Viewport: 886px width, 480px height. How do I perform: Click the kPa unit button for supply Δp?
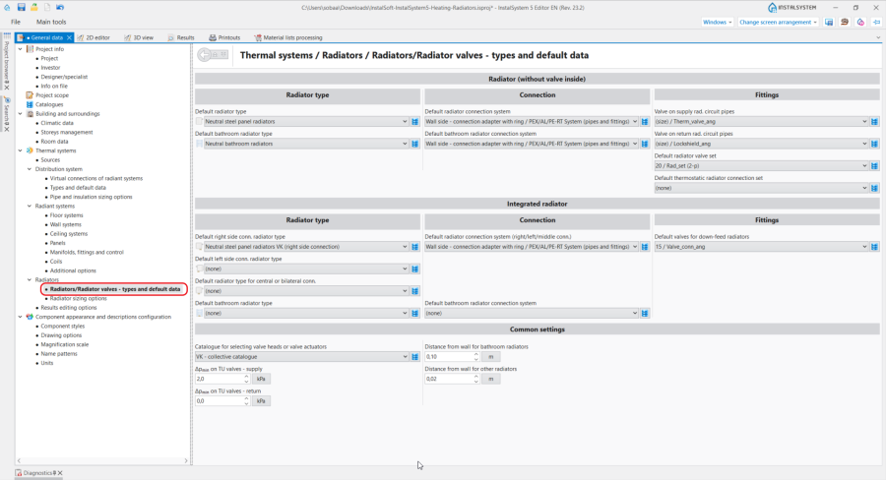click(x=261, y=379)
